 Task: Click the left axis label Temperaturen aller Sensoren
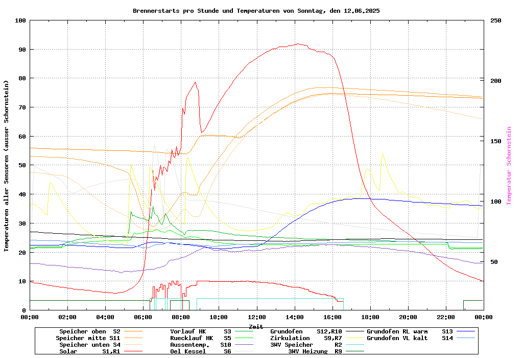tap(7, 166)
